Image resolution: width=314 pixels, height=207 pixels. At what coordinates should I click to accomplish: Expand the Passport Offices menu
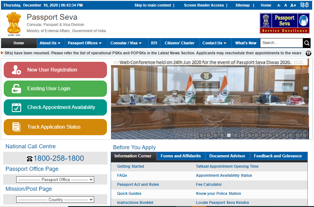[85, 43]
